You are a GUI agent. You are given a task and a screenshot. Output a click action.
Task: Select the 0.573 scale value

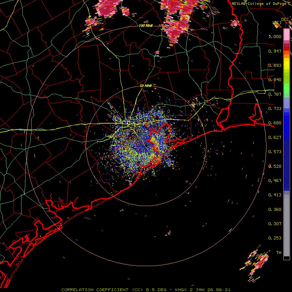(275, 152)
